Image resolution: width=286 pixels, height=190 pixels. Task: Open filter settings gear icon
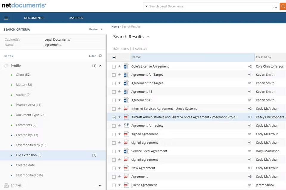[x=100, y=56]
